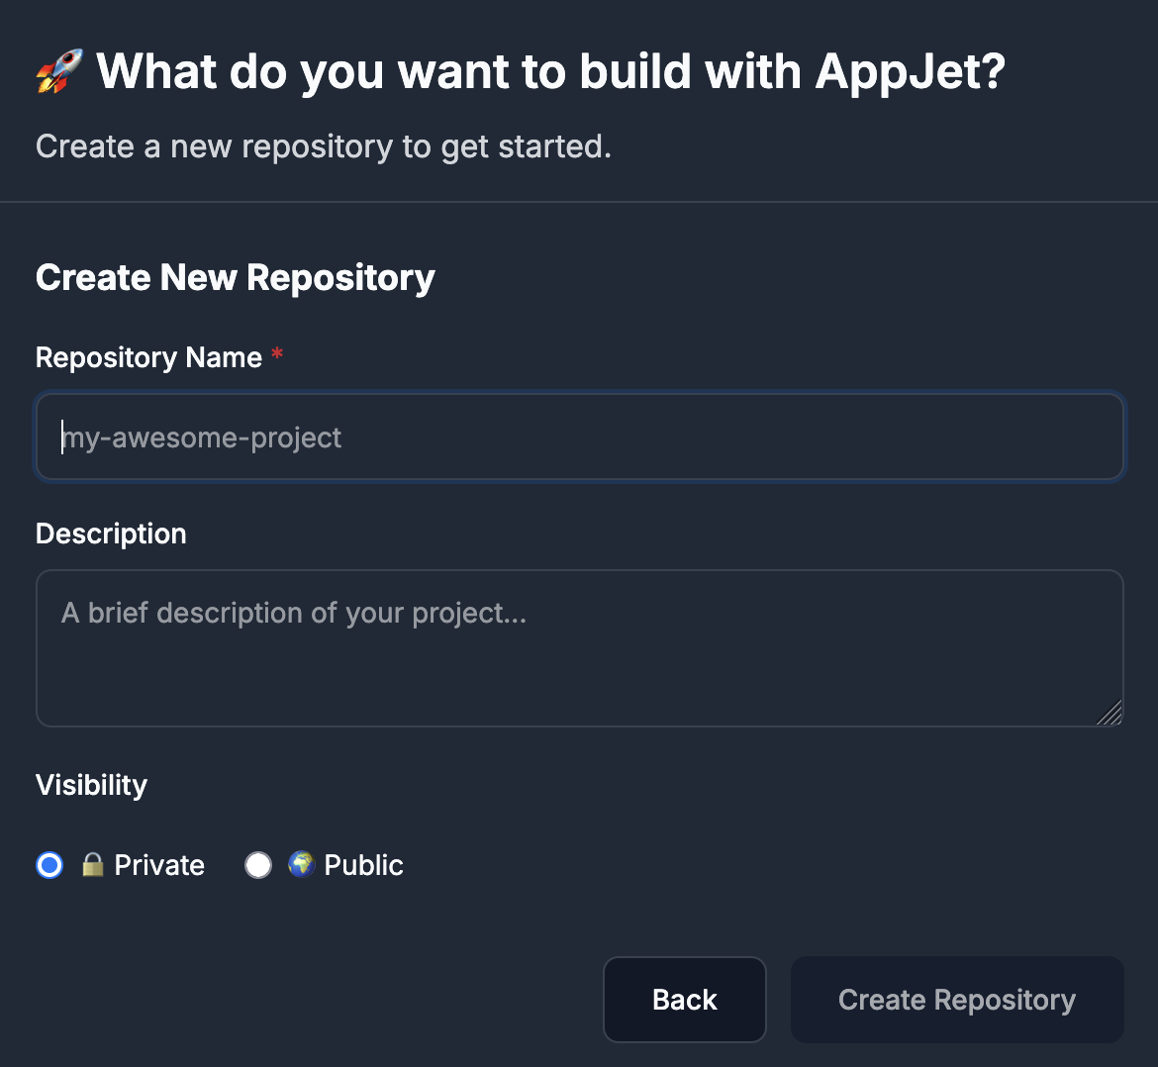The image size is (1158, 1067).
Task: Click the "Visibility" label
Action: (x=92, y=785)
